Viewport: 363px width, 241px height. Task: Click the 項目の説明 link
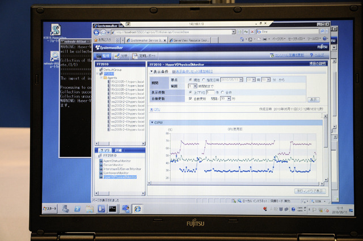coord(318,64)
